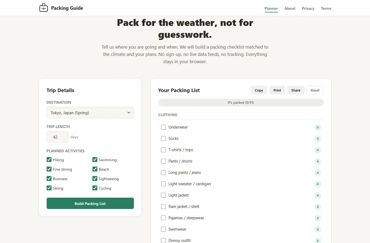Check the Rain jacket / shell item
The width and height of the screenshot is (370, 243).
[x=163, y=207]
